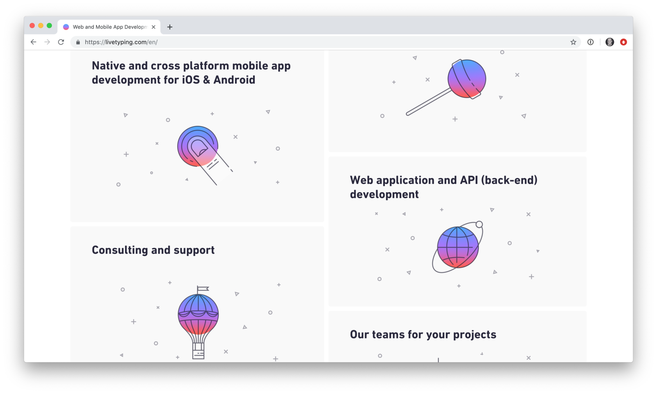Bookmark this page with the star icon

point(573,42)
